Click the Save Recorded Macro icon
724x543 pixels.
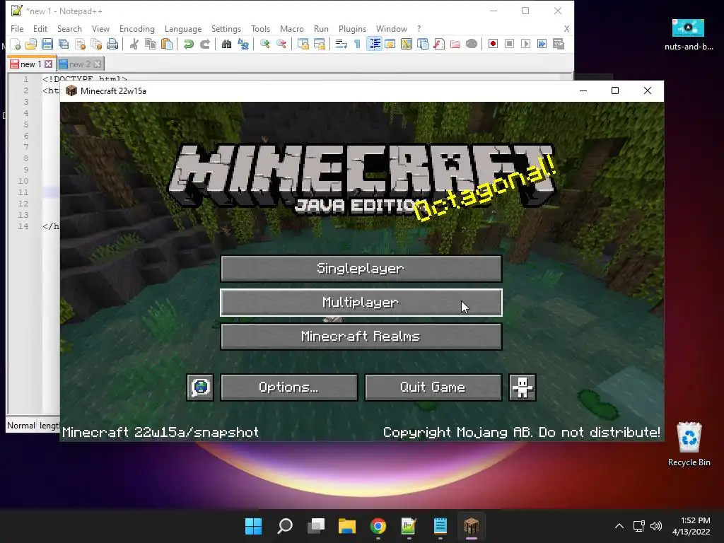coord(559,44)
